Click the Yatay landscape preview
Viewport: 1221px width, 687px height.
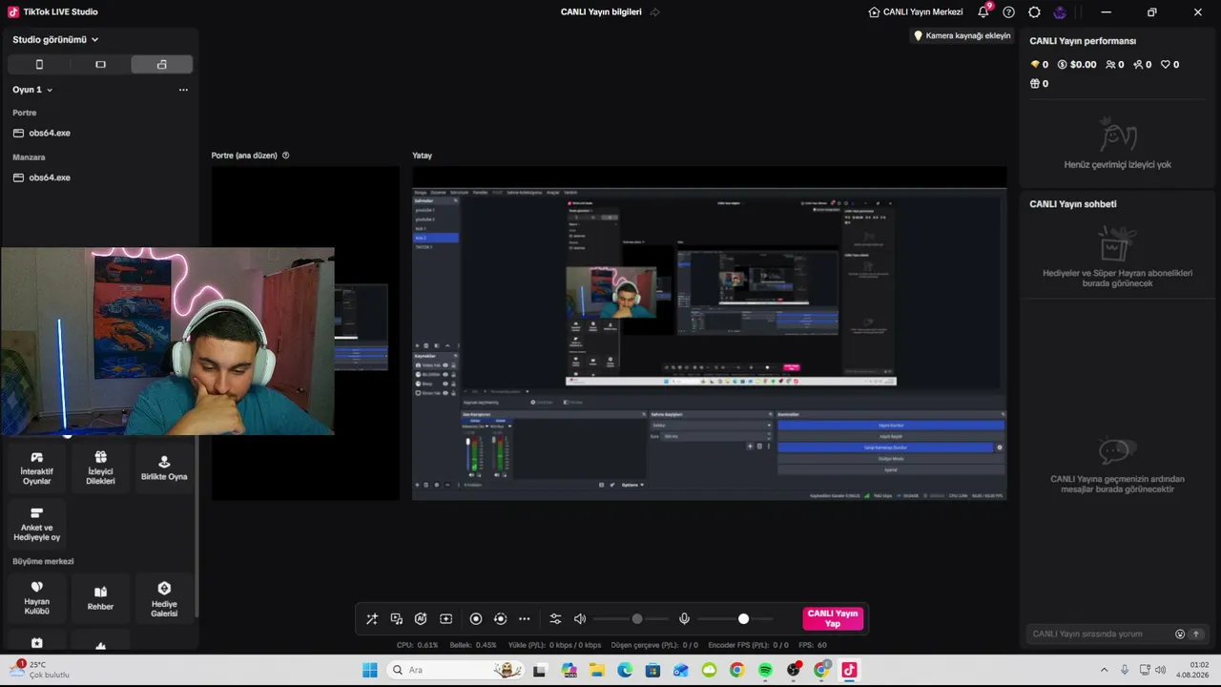click(x=710, y=333)
